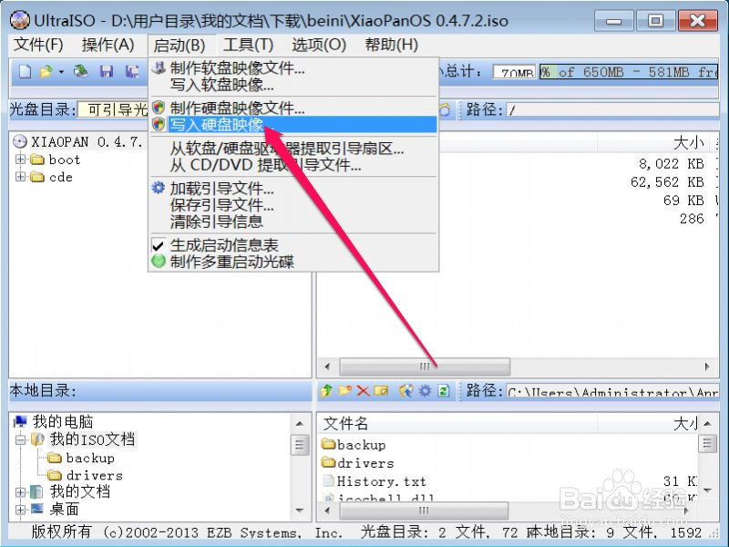This screenshot has width=729, height=547.
Task: Expand the 我的文档 tree node
Action: [x=20, y=491]
